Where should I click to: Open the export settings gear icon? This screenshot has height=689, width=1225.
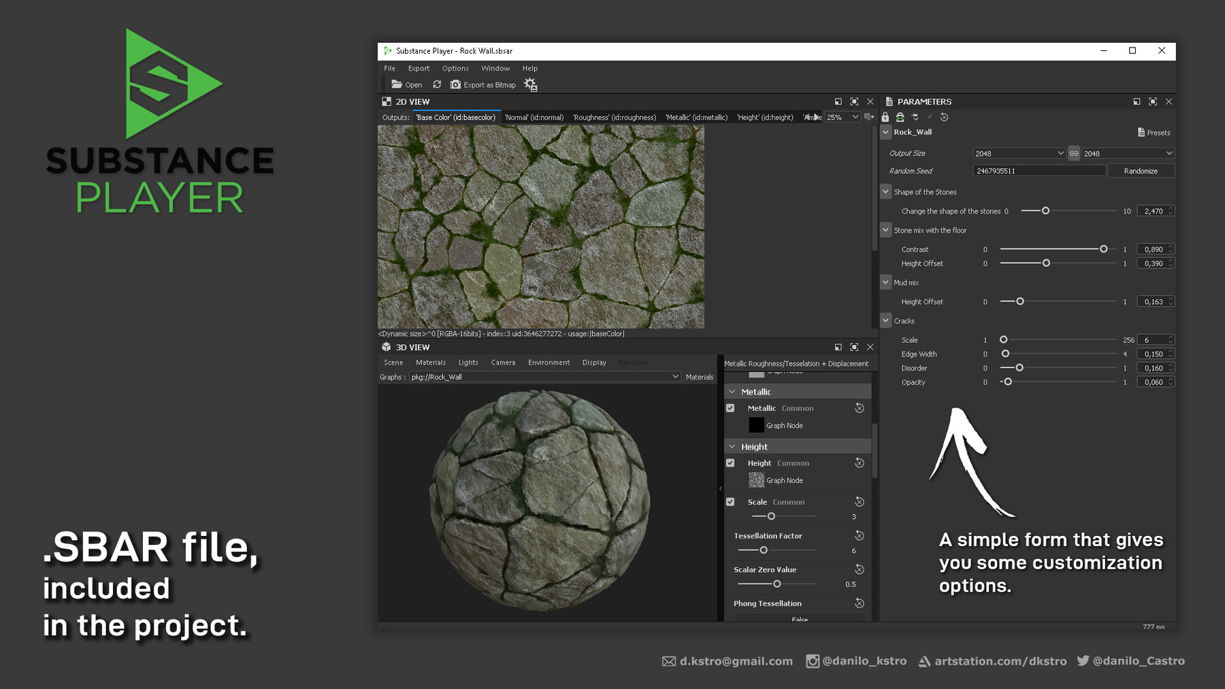[531, 84]
